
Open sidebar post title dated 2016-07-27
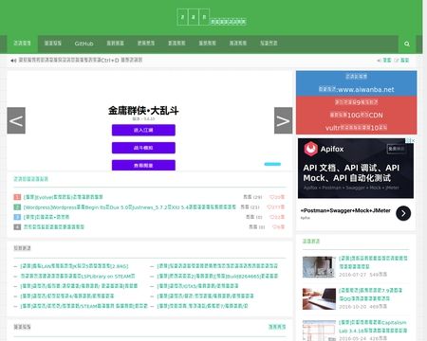pyautogui.click(x=373, y=262)
